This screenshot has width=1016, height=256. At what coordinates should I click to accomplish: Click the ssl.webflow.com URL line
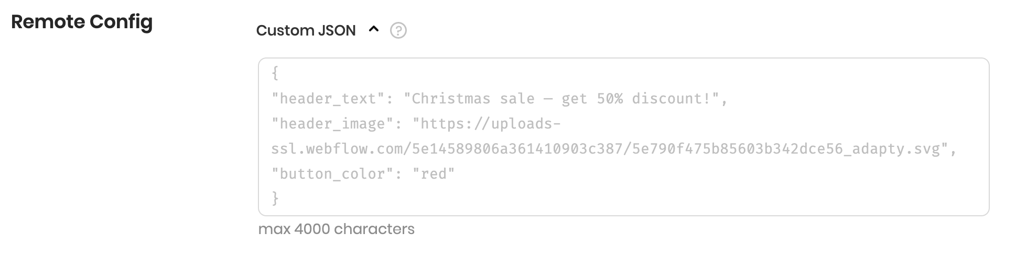[614, 149]
